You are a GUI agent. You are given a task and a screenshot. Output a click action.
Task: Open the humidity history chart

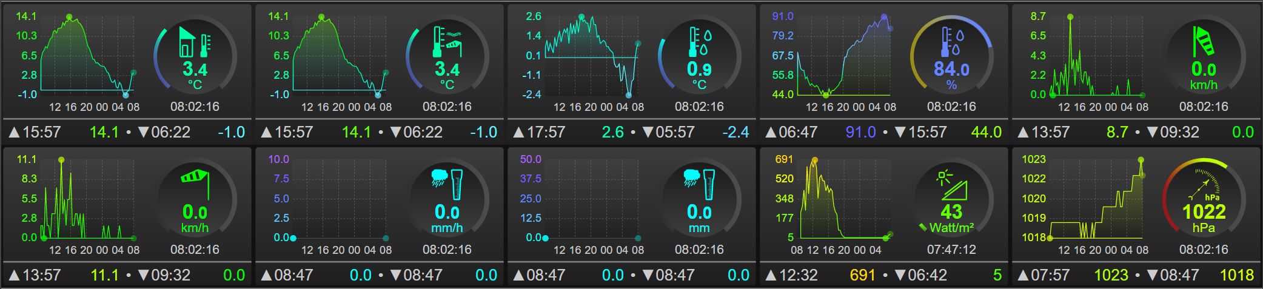click(x=844, y=56)
